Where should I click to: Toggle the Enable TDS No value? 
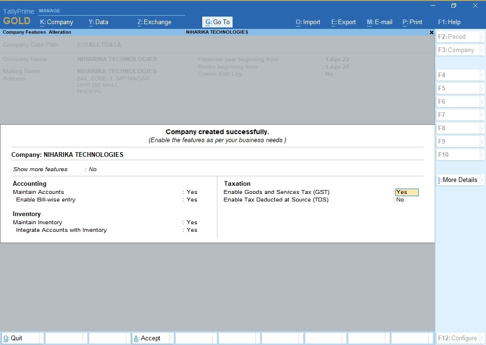click(400, 200)
